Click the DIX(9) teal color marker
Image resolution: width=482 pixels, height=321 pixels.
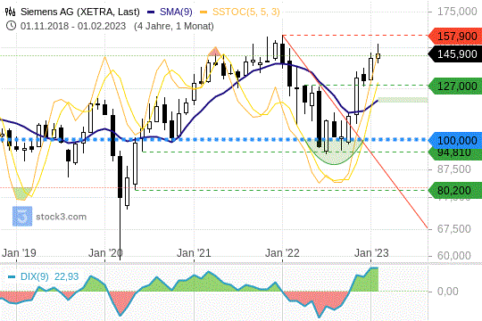pyautogui.click(x=12, y=276)
